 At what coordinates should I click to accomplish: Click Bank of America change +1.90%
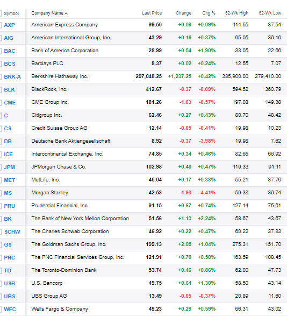click(206, 51)
